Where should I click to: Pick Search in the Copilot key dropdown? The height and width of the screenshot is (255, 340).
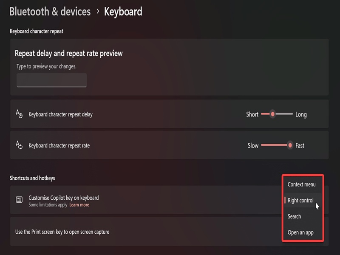[294, 216]
